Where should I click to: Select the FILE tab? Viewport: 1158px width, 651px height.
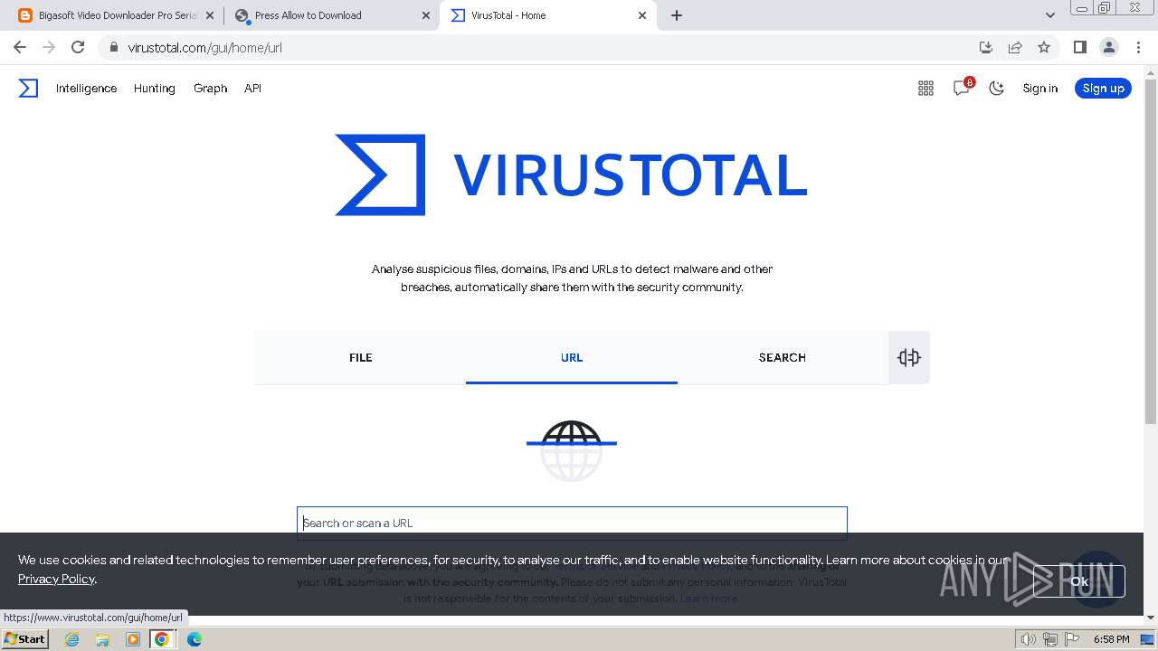(x=360, y=357)
